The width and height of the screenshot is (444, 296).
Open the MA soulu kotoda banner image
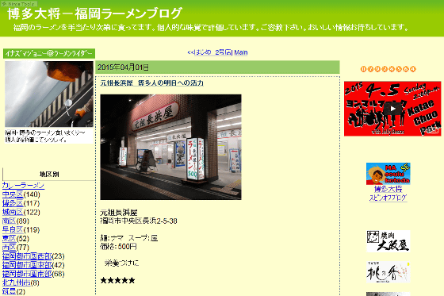388,174
